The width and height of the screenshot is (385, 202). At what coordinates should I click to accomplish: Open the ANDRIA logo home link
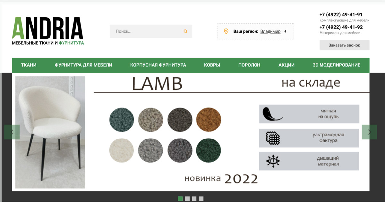(x=48, y=31)
